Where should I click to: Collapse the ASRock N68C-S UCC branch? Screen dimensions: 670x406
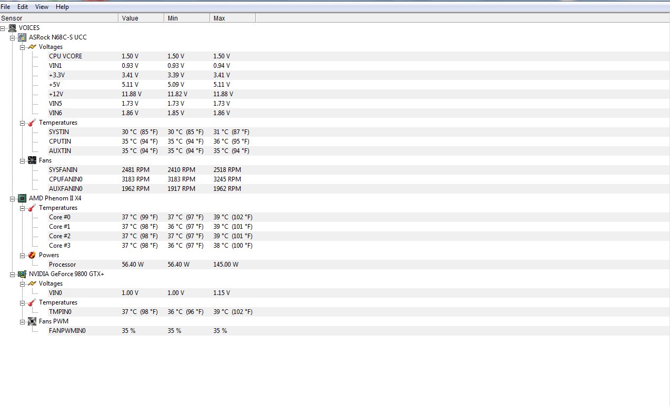point(13,37)
